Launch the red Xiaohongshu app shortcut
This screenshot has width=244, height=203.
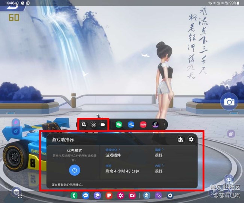click(x=143, y=125)
